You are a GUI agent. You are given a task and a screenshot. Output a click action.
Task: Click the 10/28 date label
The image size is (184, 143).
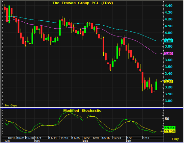(30, 138)
